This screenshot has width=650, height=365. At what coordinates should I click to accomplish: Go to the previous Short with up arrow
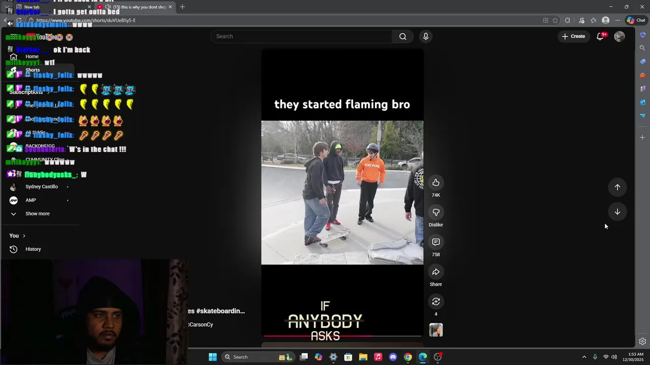[617, 187]
